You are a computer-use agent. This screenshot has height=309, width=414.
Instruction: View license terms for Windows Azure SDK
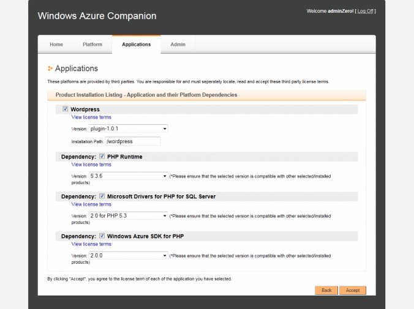[x=91, y=244]
